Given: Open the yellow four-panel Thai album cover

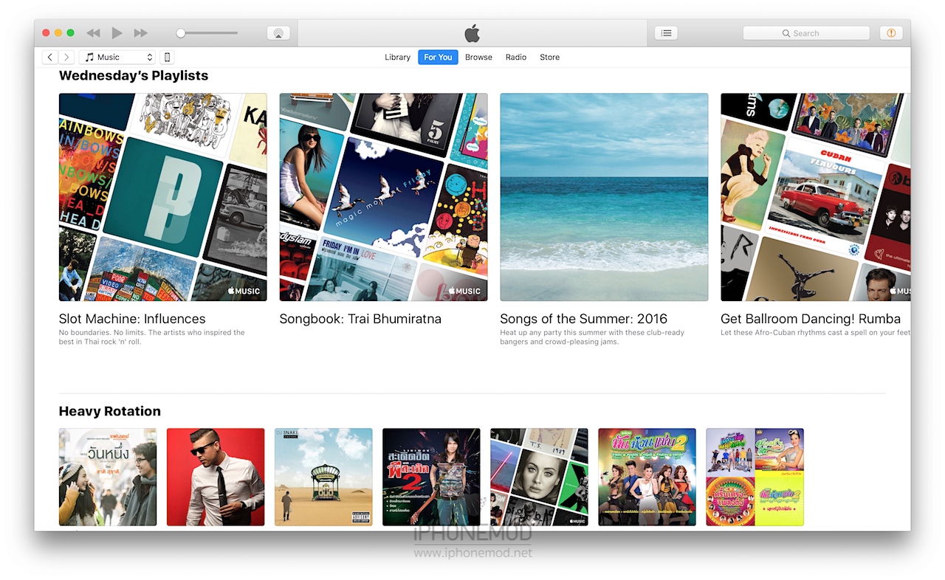Looking at the screenshot, I should (755, 477).
